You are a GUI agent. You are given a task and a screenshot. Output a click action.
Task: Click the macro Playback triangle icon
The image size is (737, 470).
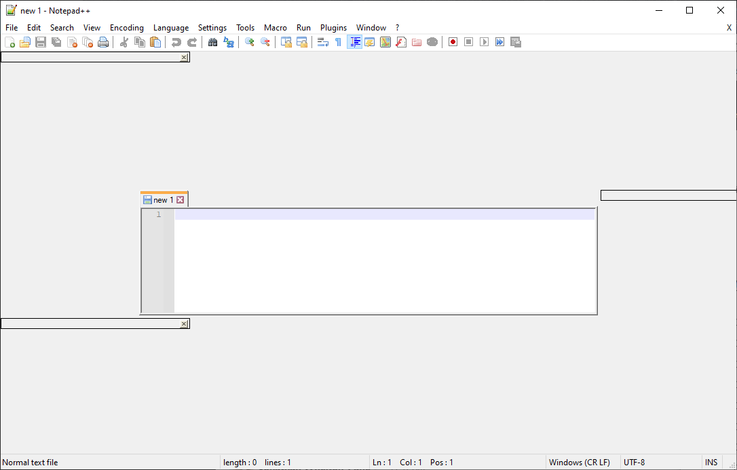click(x=484, y=42)
